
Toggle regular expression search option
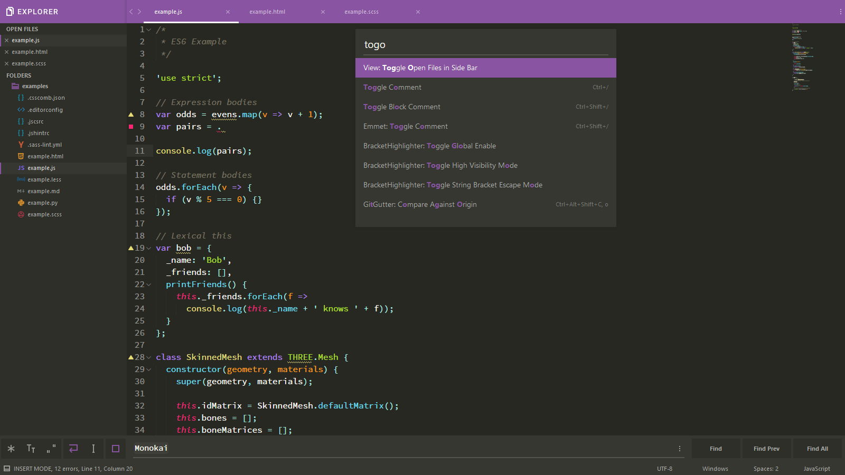coord(11,449)
